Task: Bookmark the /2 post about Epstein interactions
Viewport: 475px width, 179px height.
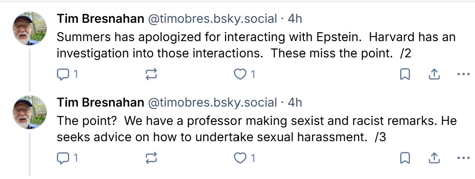Action: 405,74
